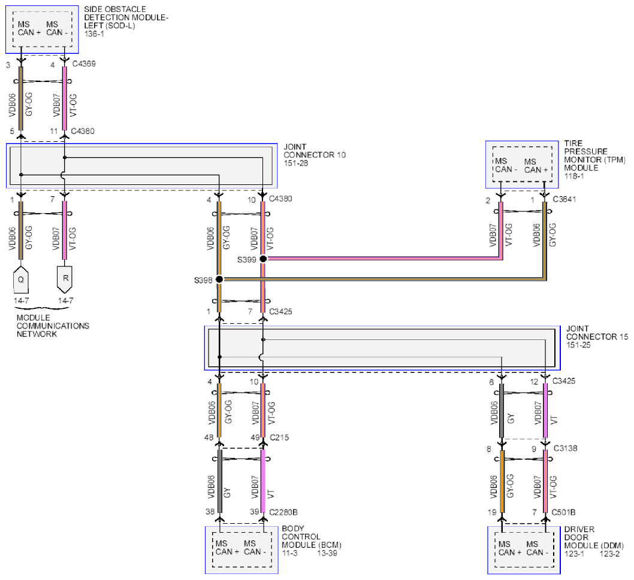Open the 118-1 TPM page reference

(x=573, y=178)
